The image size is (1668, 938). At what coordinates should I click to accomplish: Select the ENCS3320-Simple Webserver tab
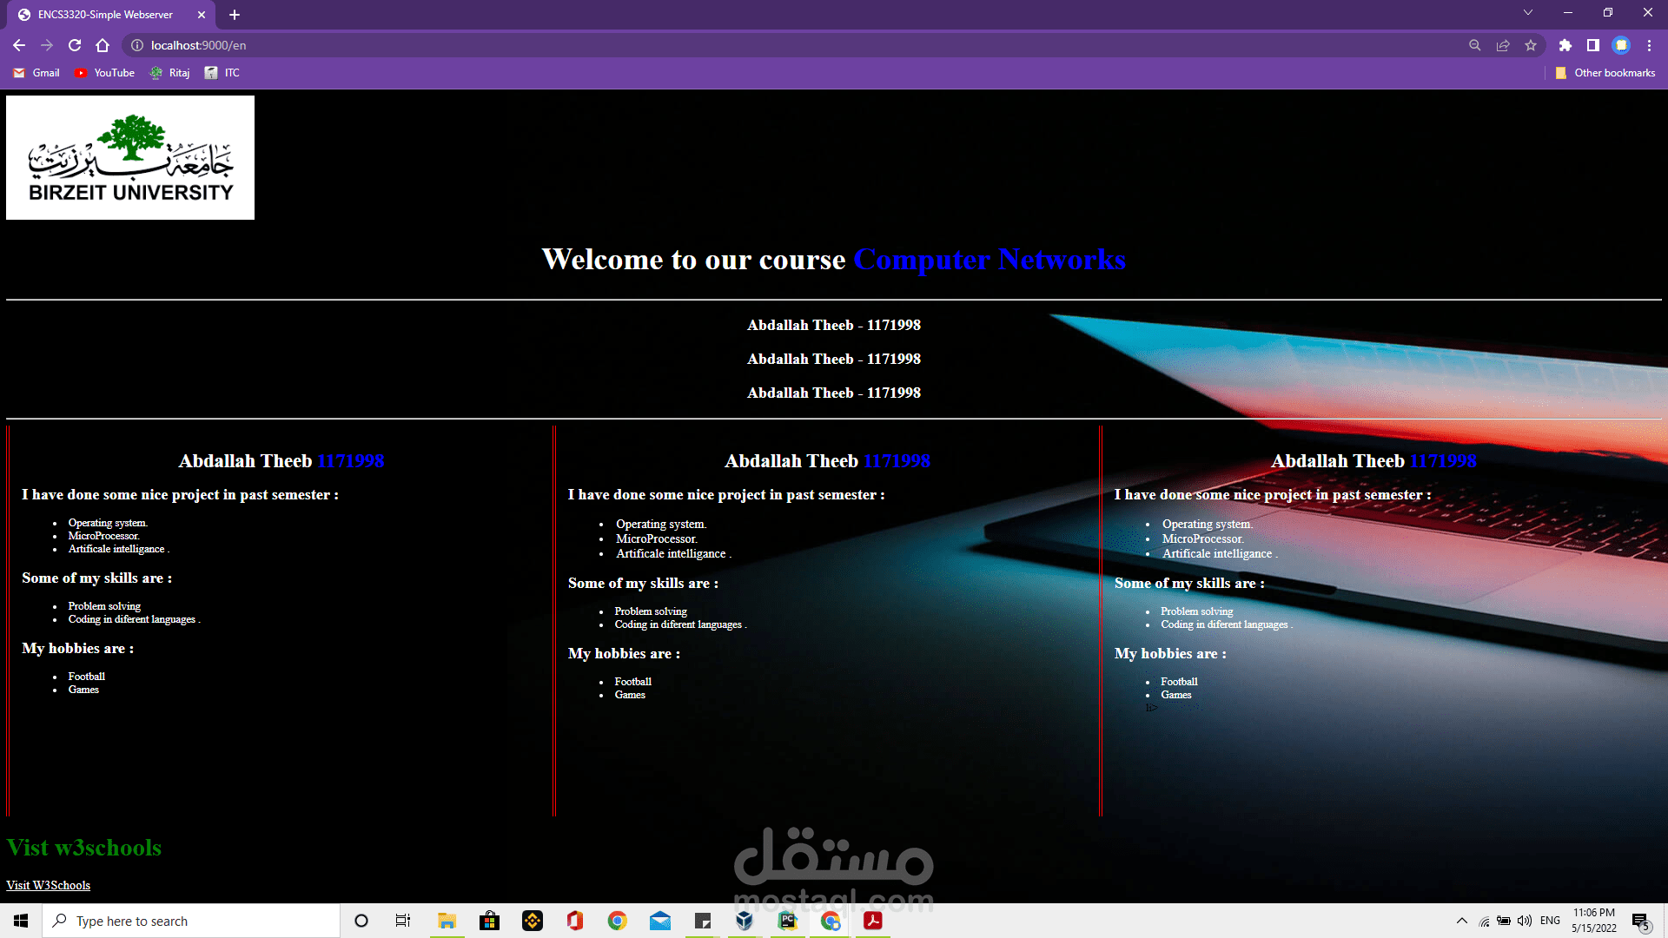coord(104,15)
